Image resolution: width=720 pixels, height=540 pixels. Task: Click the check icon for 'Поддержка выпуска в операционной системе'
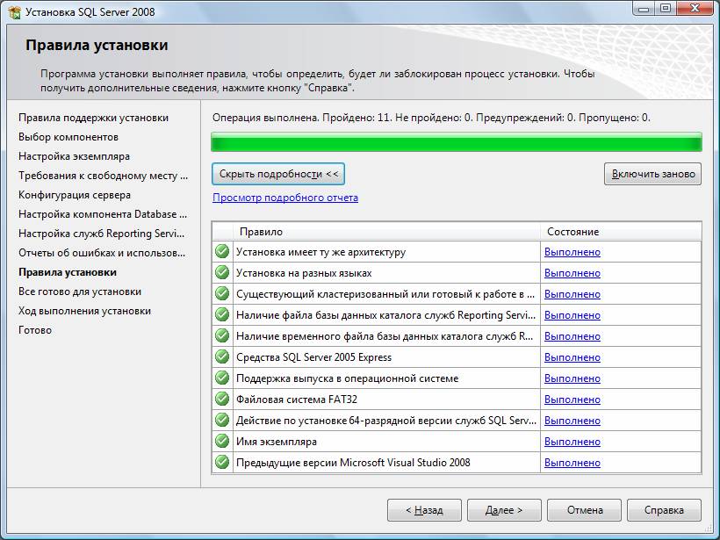click(222, 378)
